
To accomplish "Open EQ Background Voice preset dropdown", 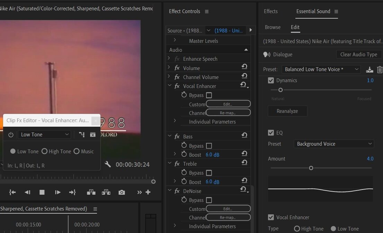I will 334,144.
